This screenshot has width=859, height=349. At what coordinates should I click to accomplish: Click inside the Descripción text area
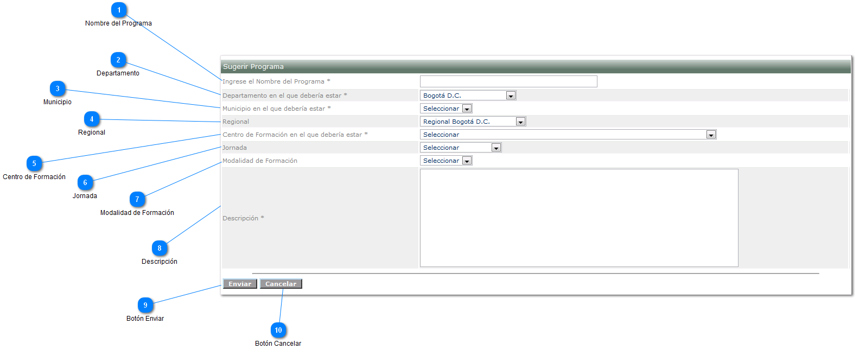579,218
